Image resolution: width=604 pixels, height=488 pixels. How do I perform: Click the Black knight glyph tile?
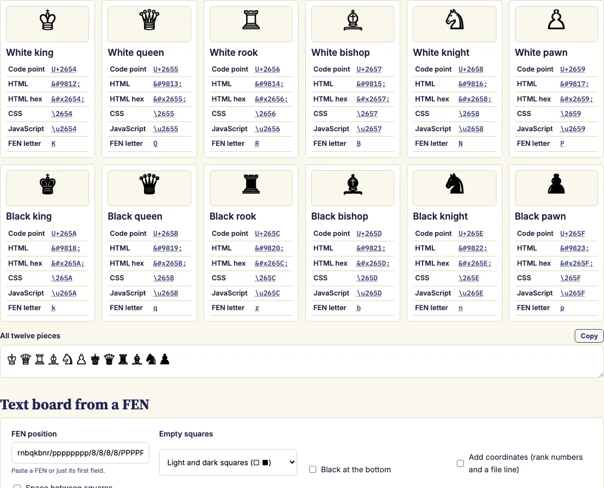454,188
